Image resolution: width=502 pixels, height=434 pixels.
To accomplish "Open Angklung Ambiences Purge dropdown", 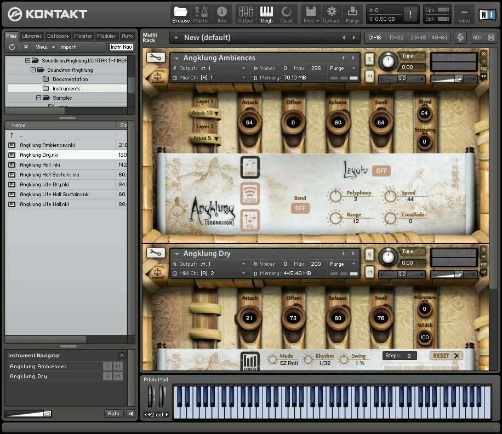I will 343,68.
